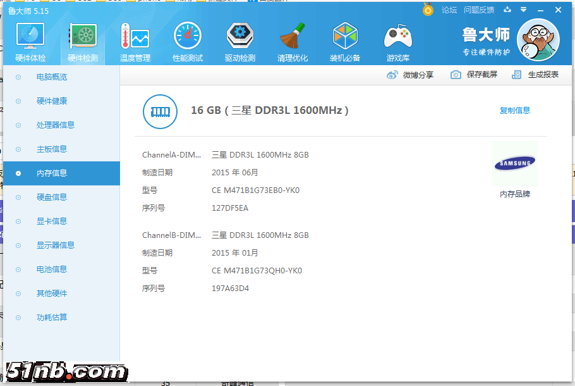
Task: Click the Lu Dashi avatar picture
Action: pyautogui.click(x=538, y=40)
